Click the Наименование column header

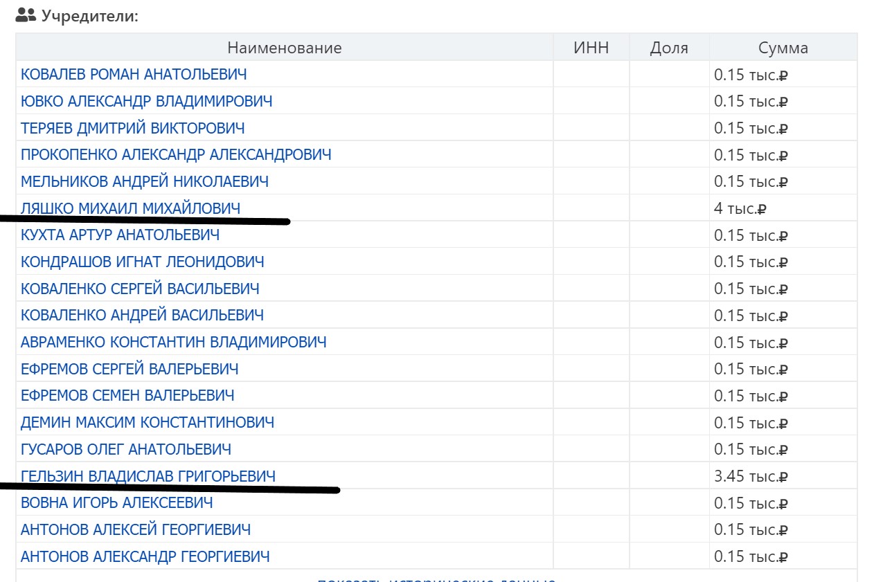coord(284,48)
